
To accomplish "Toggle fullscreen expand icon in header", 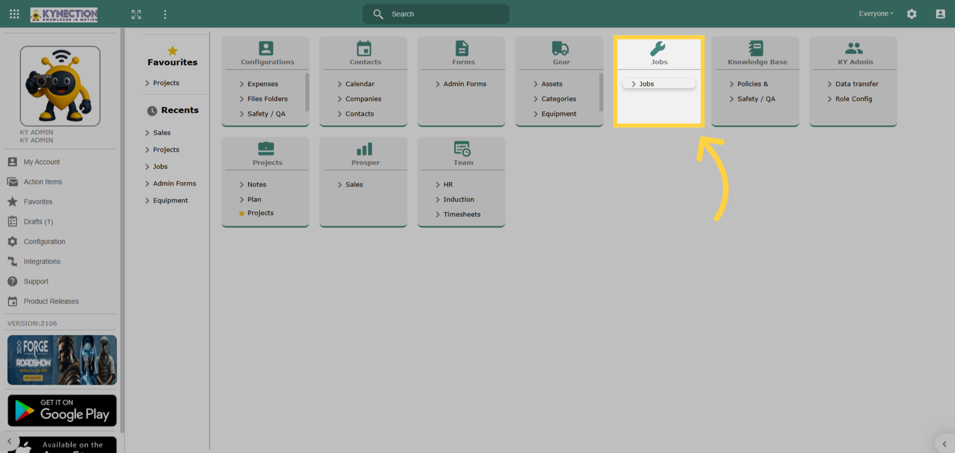I will coord(136,14).
